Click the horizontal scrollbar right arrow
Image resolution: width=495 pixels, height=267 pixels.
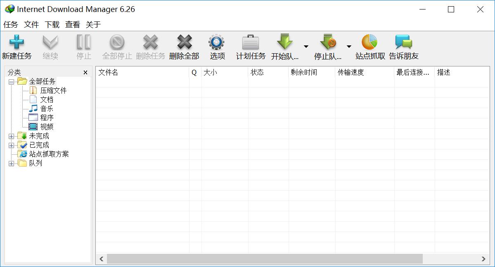point(483,259)
